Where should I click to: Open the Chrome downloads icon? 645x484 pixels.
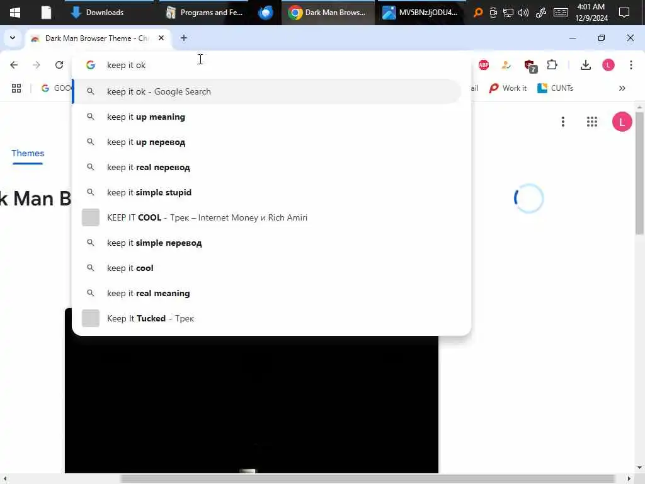pyautogui.click(x=586, y=65)
